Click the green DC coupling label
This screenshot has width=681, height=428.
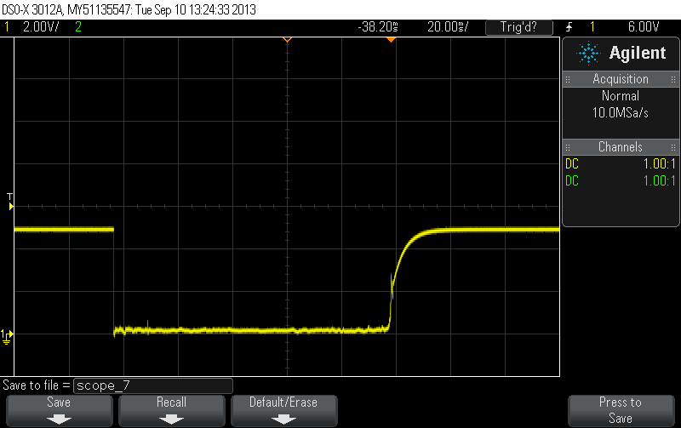pos(572,181)
